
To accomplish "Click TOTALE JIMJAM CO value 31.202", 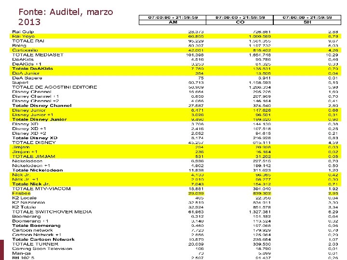I will pyautogui.click(x=263, y=156).
